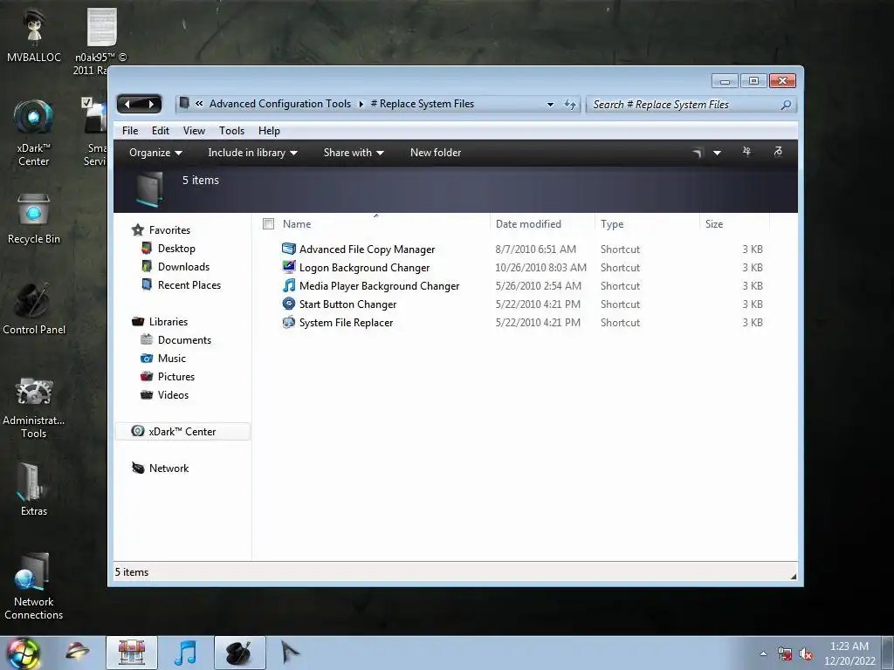Viewport: 894px width, 670px height.
Task: Expand the Share with dropdown
Action: point(354,152)
